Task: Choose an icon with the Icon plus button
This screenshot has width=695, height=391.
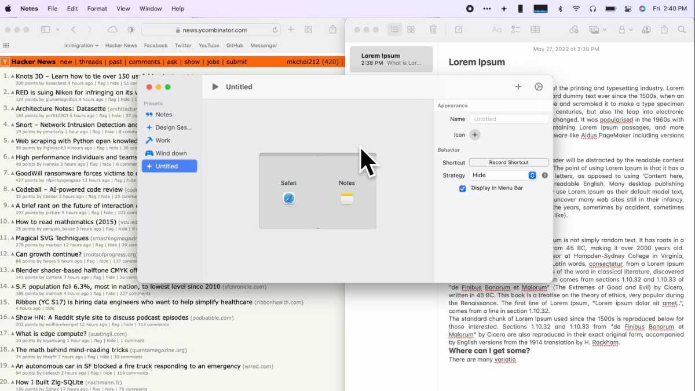Action: 475,135
